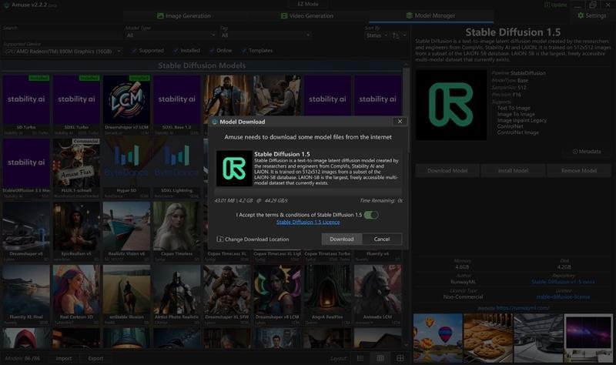Click the Settings gear icon

tap(581, 15)
